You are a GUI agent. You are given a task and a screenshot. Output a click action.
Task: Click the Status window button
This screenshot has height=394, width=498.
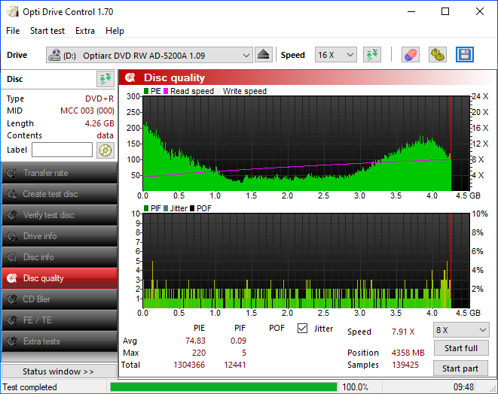59,371
